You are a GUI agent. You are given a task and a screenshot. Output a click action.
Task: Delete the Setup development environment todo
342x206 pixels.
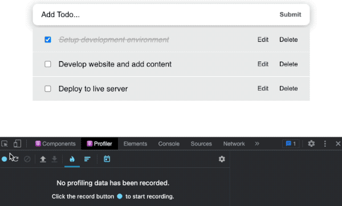pos(288,40)
